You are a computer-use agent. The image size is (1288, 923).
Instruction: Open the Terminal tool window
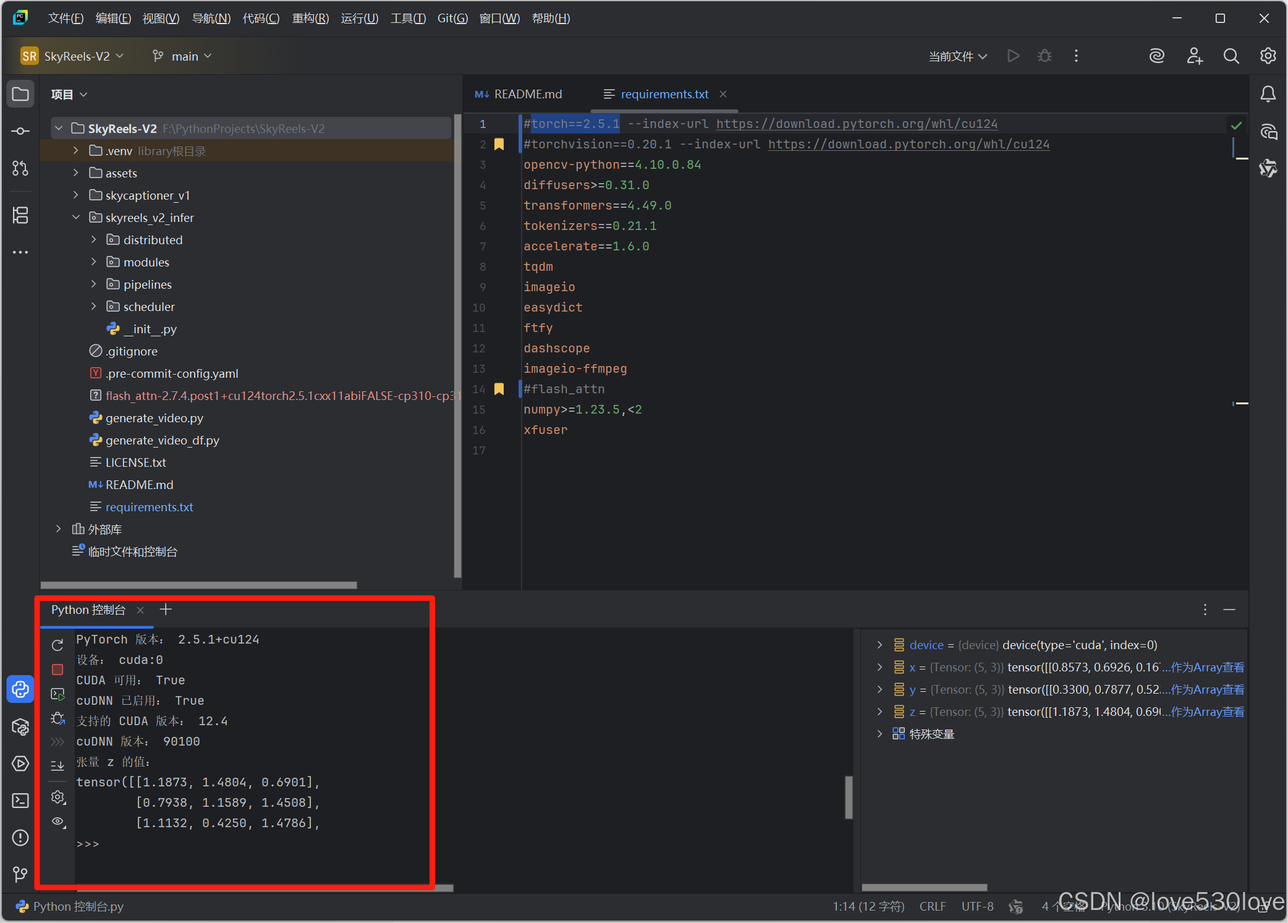20,801
